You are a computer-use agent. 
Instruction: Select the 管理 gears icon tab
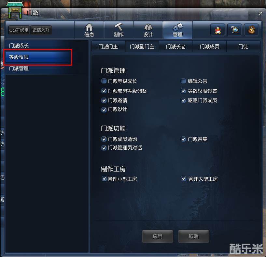point(178,30)
